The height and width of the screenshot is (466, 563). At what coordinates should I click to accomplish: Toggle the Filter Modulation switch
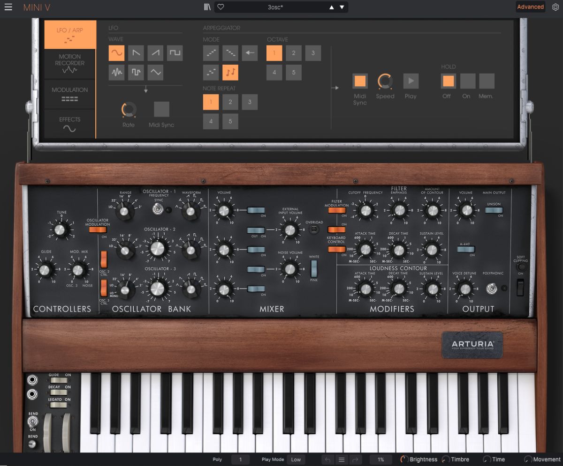(337, 210)
